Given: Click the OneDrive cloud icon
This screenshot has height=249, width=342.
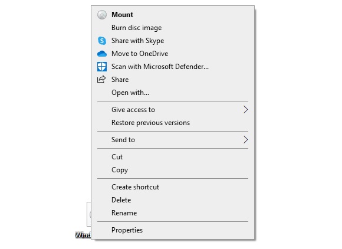Looking at the screenshot, I should 102,54.
